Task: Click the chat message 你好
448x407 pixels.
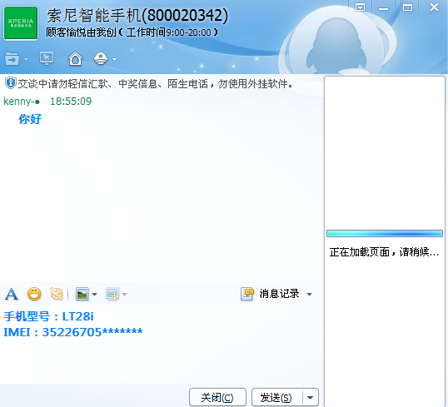Action: (x=30, y=119)
